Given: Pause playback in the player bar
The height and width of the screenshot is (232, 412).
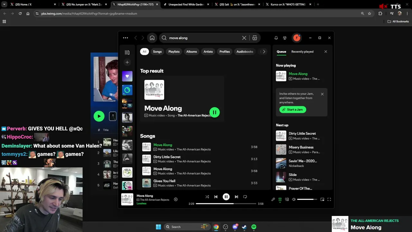Looking at the screenshot, I should 226,197.
